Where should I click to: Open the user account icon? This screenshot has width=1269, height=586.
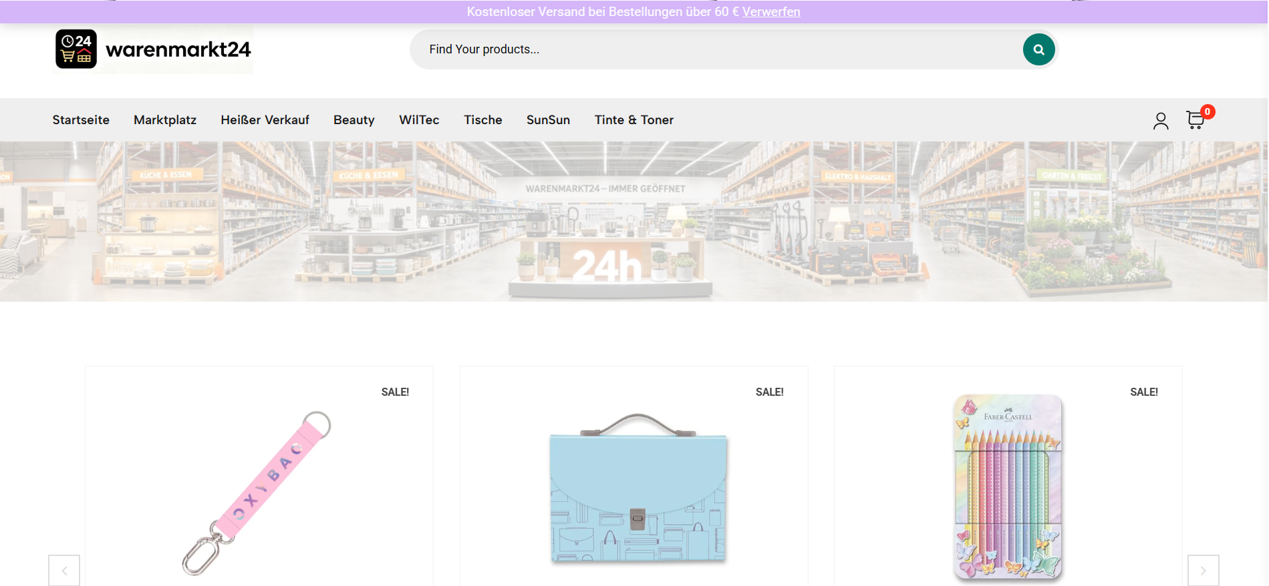click(x=1161, y=121)
